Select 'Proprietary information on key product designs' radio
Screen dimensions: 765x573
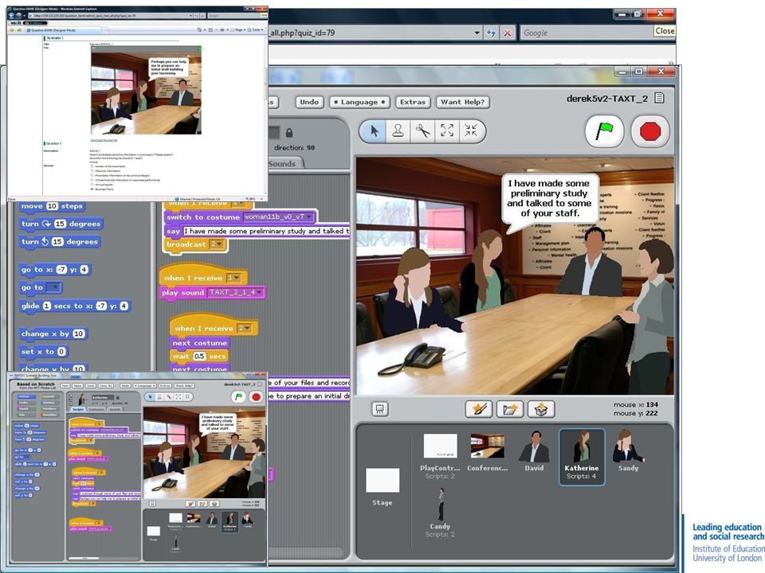[92, 175]
